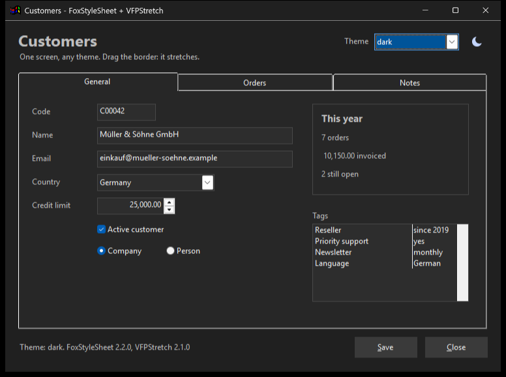Select the Person radio button
Screen dimensions: 506x377
tap(170, 251)
